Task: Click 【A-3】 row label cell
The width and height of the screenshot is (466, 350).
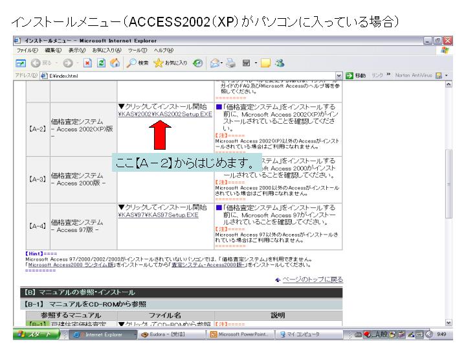Action: 38,180
